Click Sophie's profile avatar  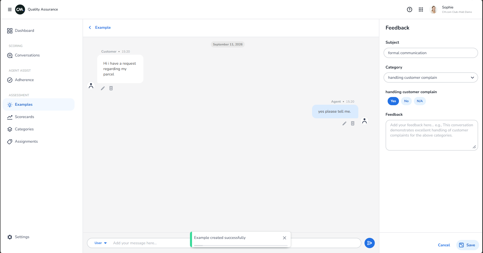[433, 9]
